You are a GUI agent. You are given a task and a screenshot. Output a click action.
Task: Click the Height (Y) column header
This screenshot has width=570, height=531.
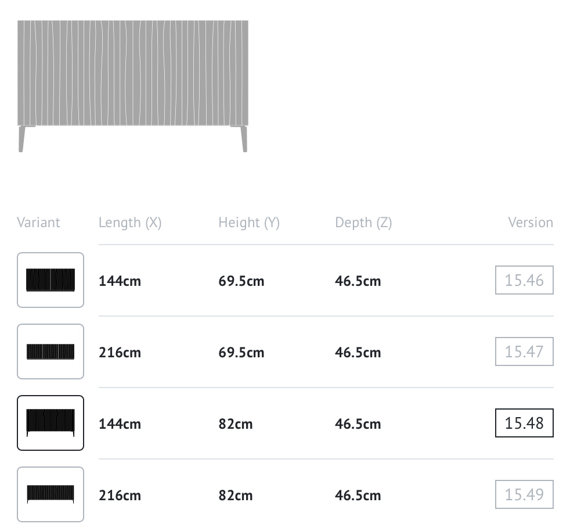[x=249, y=223]
